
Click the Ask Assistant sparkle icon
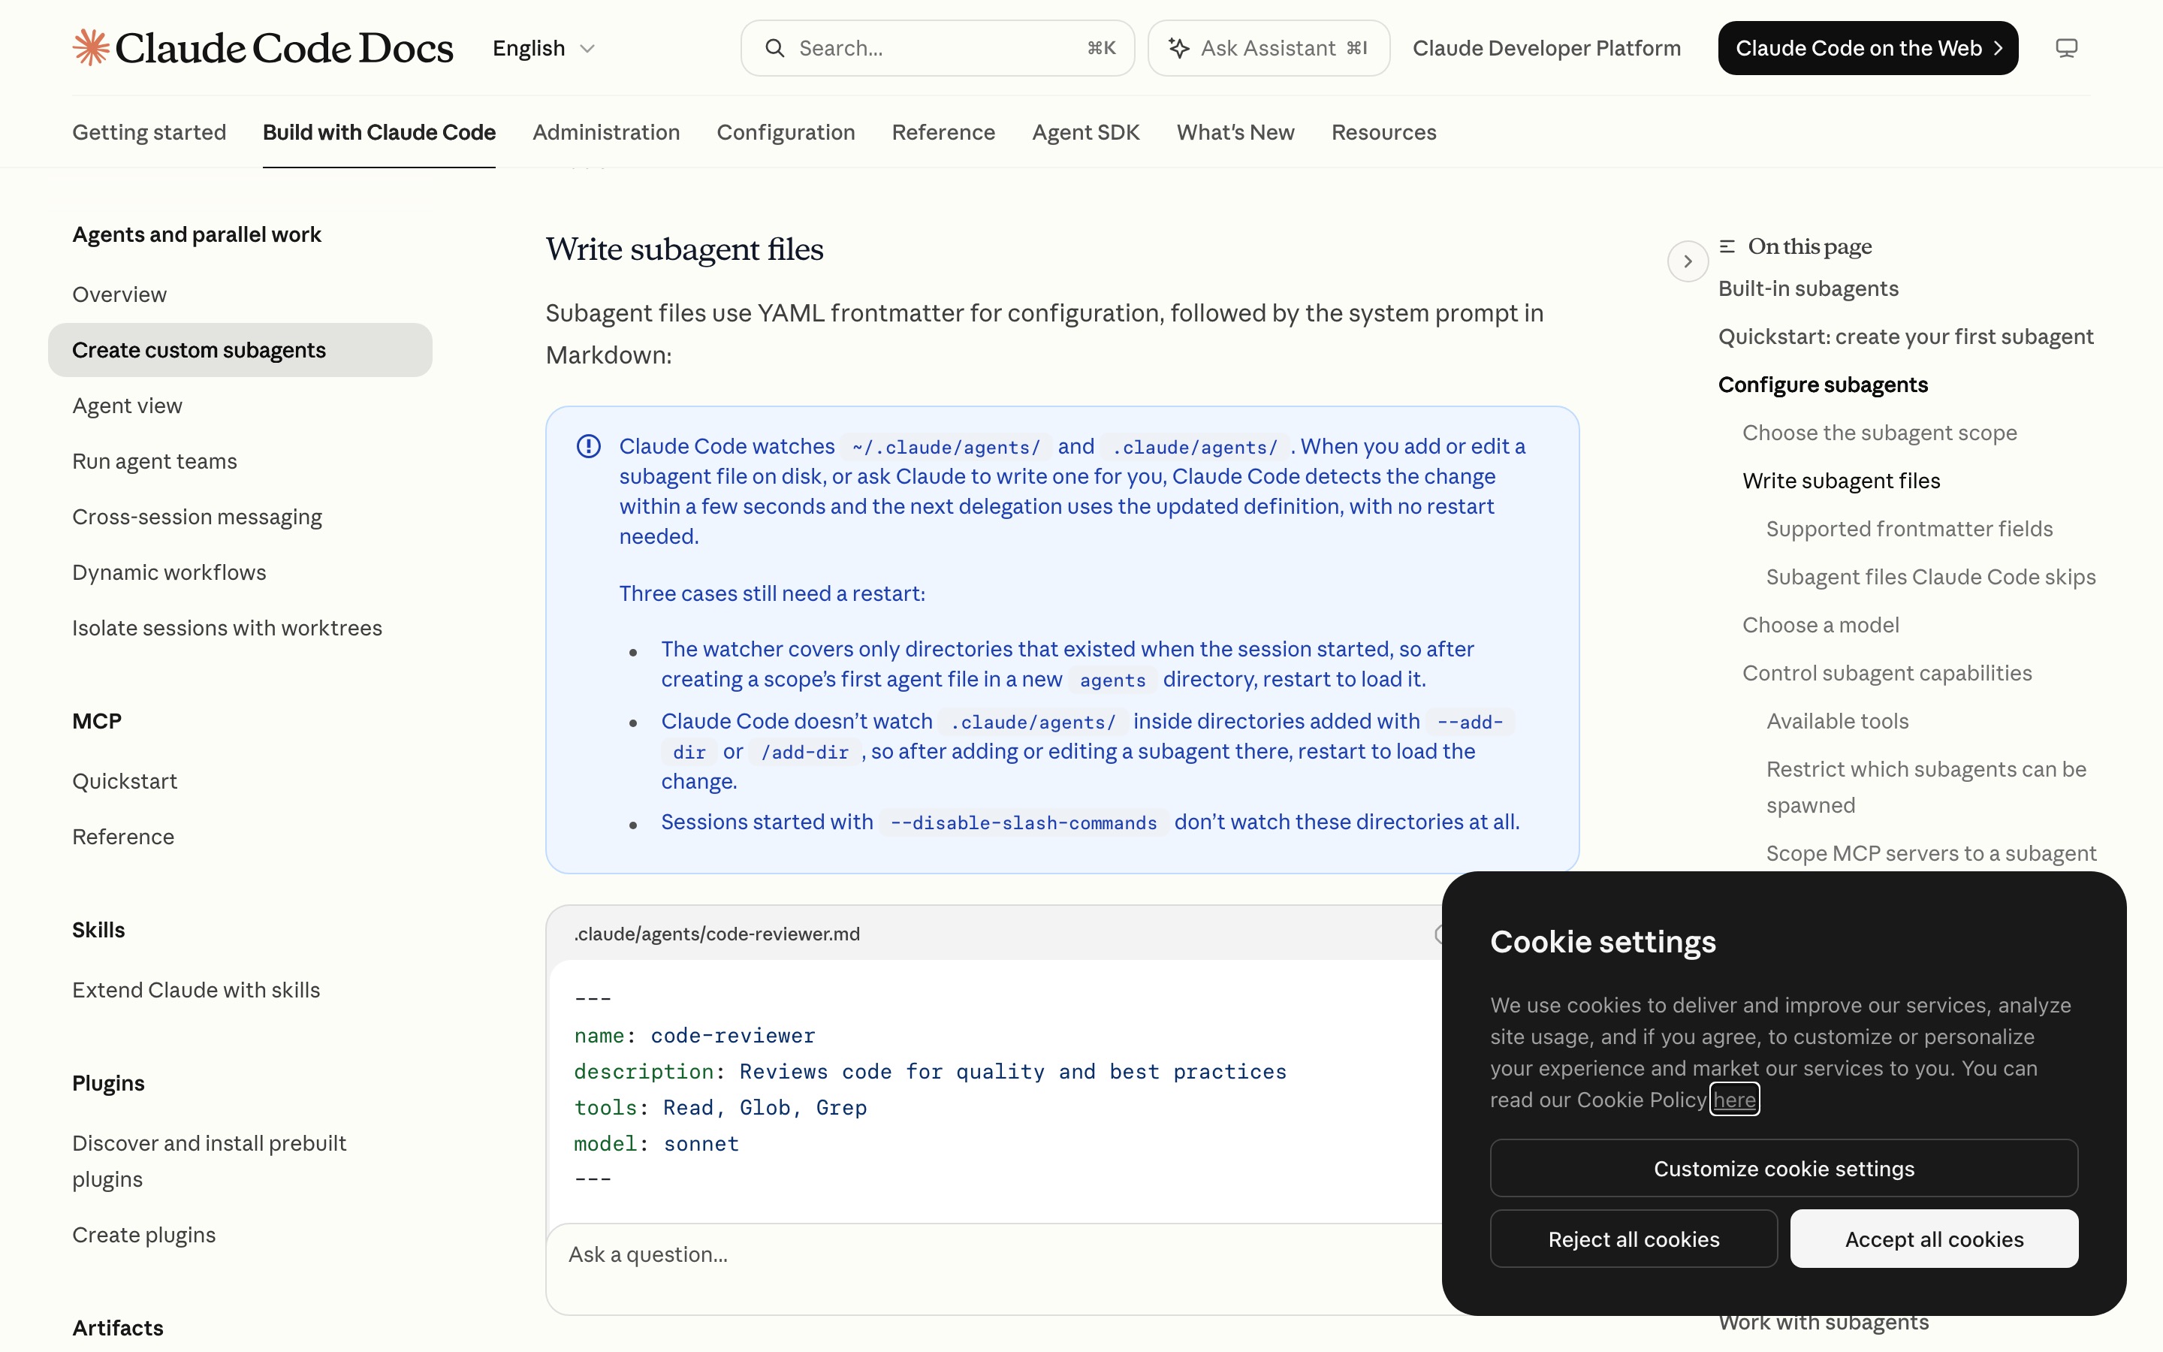[x=1179, y=48]
